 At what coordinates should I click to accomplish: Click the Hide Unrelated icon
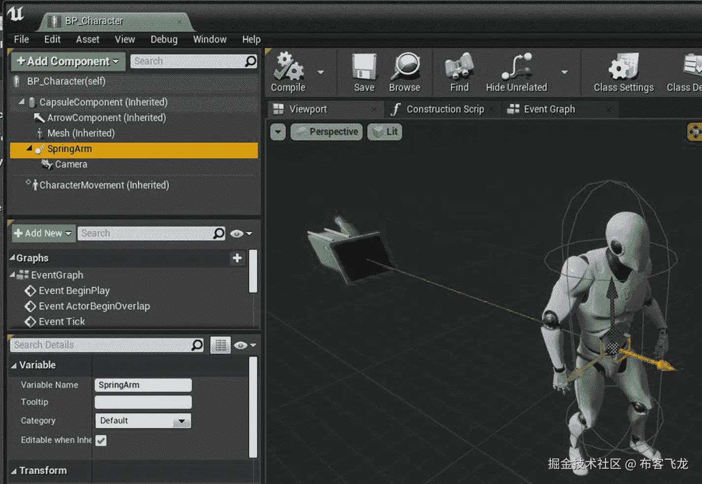pos(517,67)
